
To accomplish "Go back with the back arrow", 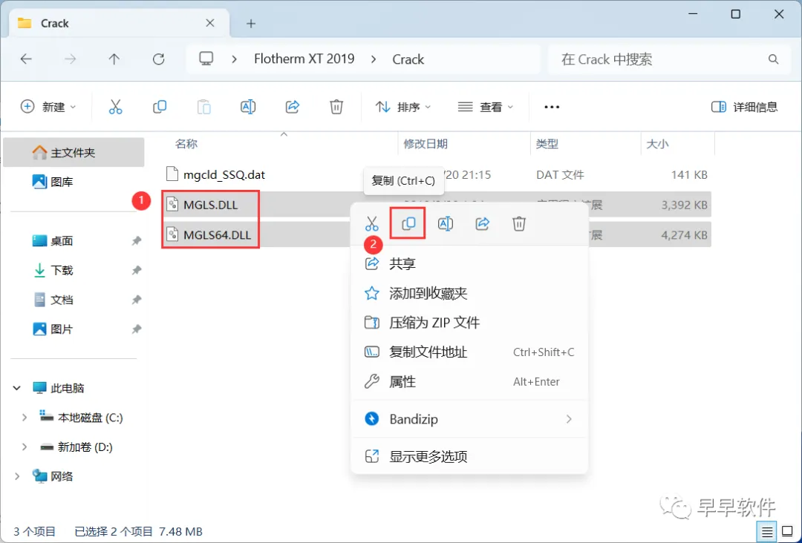I will [x=26, y=59].
